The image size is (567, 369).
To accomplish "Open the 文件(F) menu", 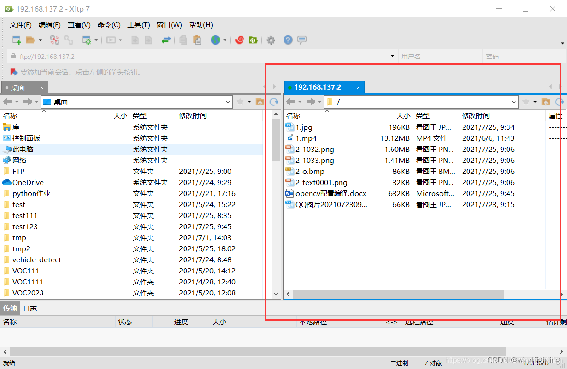I will click(21, 25).
